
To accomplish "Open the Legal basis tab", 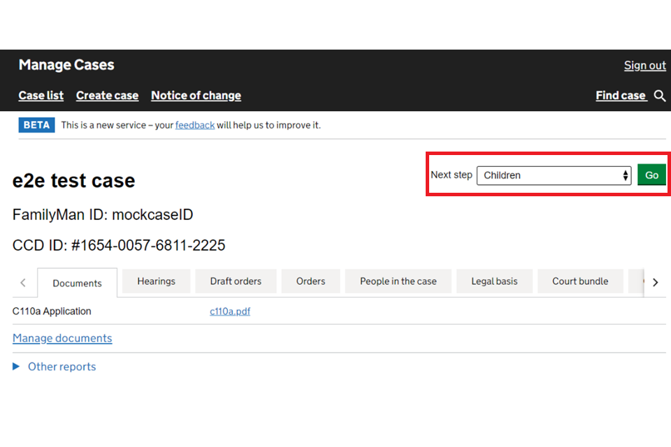I will click(494, 281).
